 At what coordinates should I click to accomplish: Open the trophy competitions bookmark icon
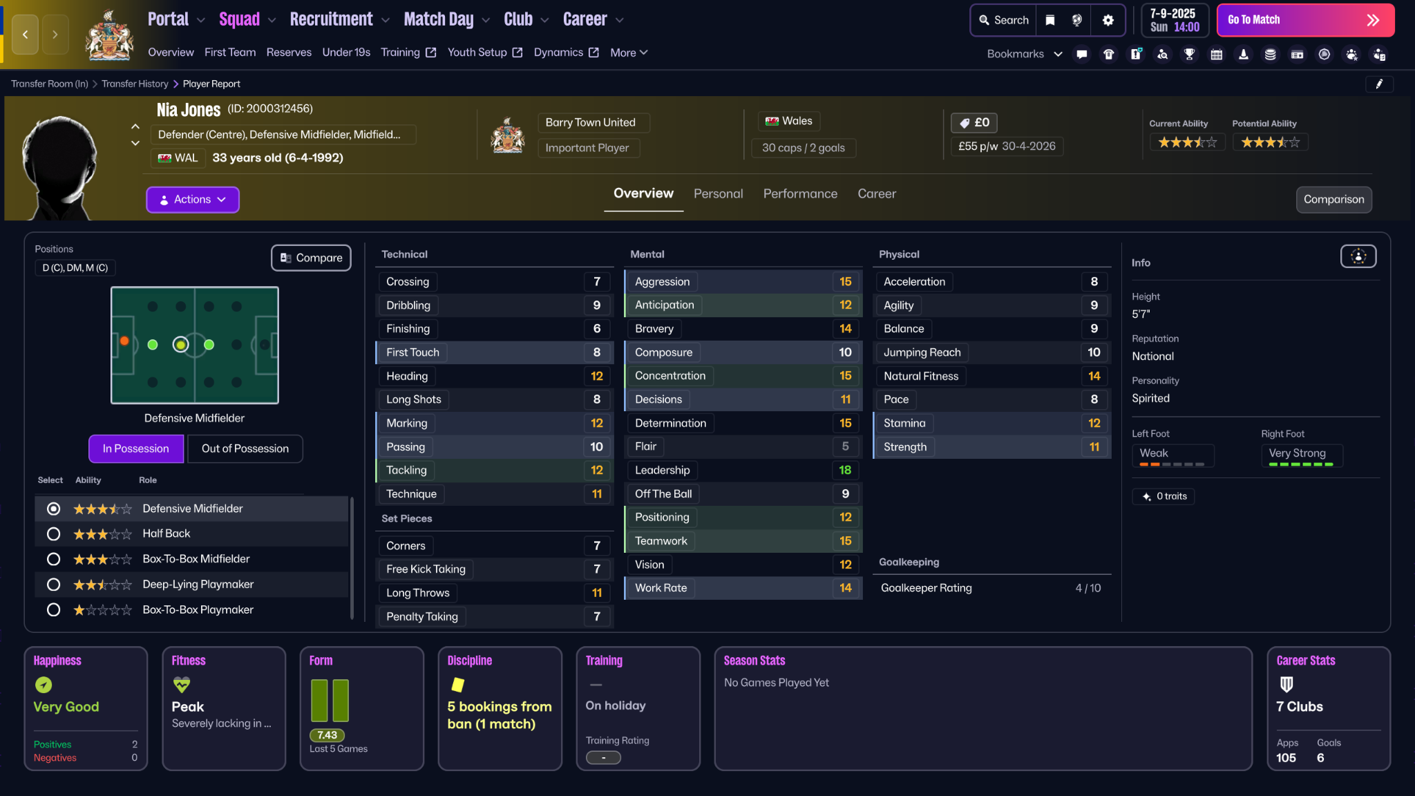[x=1189, y=54]
